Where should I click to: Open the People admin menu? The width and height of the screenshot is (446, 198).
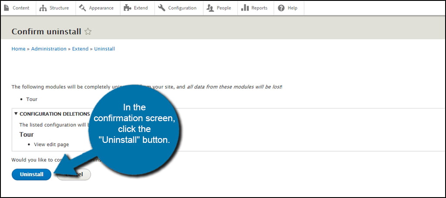[219, 8]
